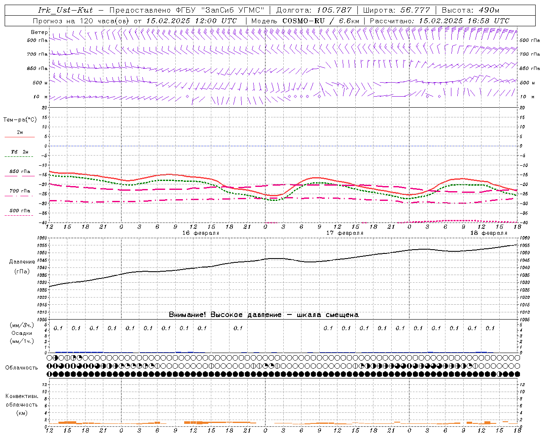542x434 pixels.
Task: Click the Облачность cloud cover label
Action: 22,368
